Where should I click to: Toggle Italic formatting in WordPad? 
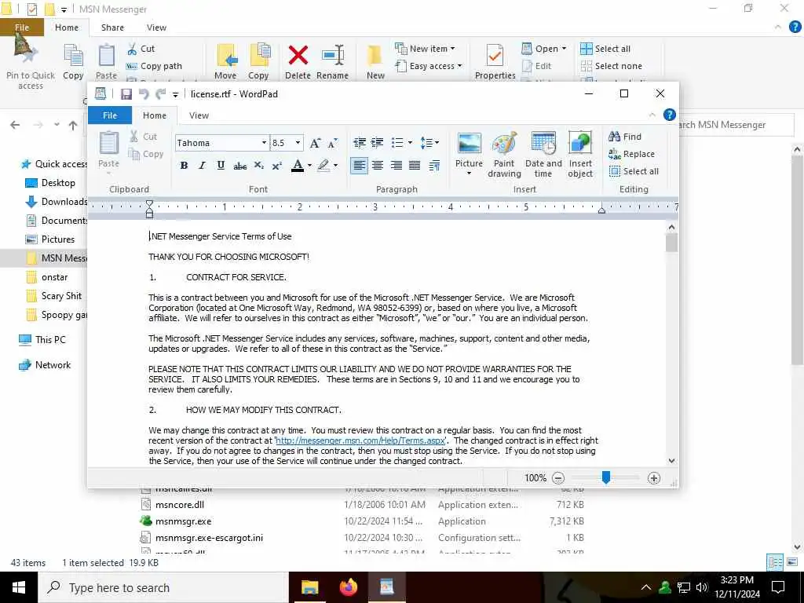[202, 165]
